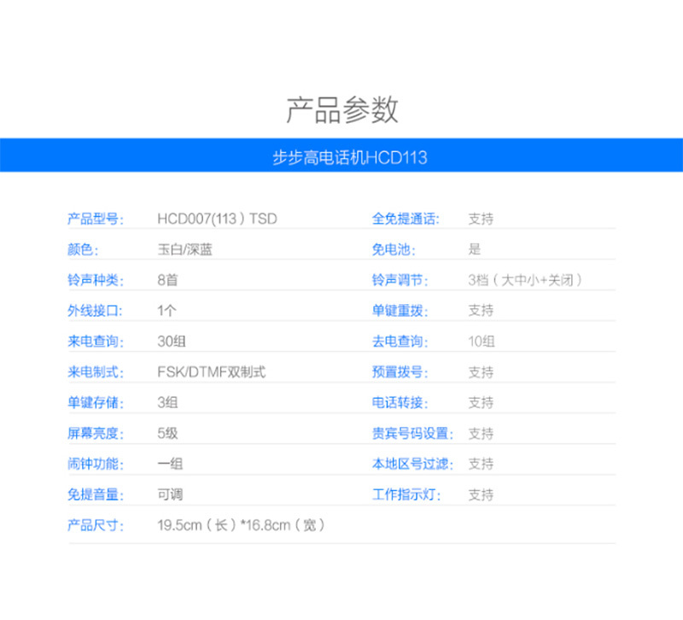Click the value 8首
The width and height of the screenshot is (683, 620).
tap(167, 280)
